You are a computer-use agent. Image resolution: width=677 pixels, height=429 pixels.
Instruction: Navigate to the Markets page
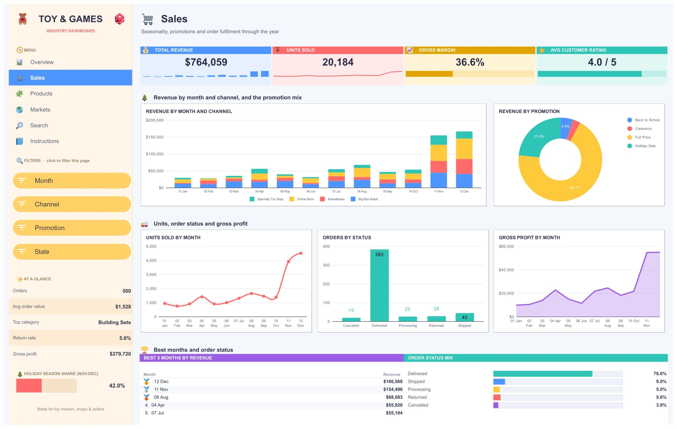71,110
